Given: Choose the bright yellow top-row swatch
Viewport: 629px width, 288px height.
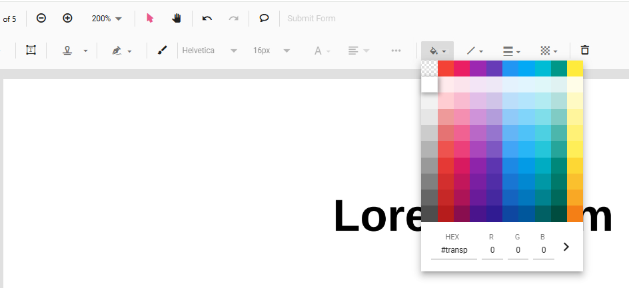Looking at the screenshot, I should coord(575,69).
